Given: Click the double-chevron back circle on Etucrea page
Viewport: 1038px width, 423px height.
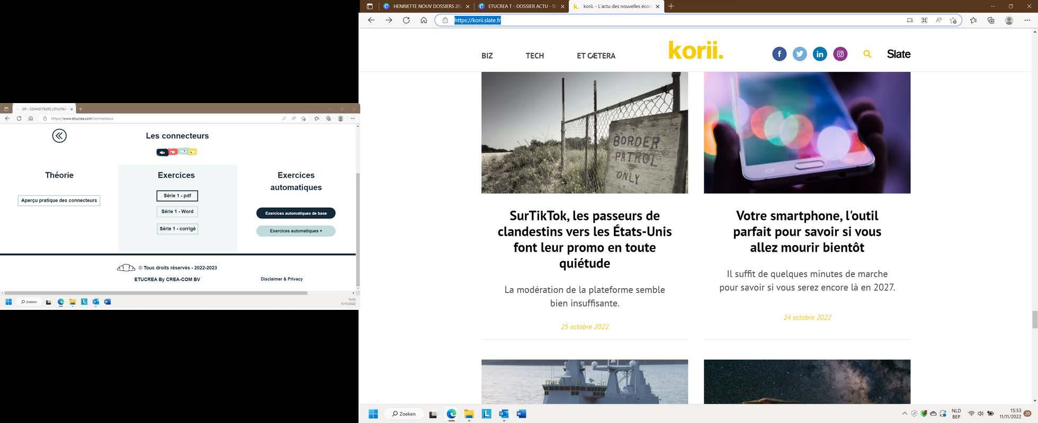Looking at the screenshot, I should point(59,136).
